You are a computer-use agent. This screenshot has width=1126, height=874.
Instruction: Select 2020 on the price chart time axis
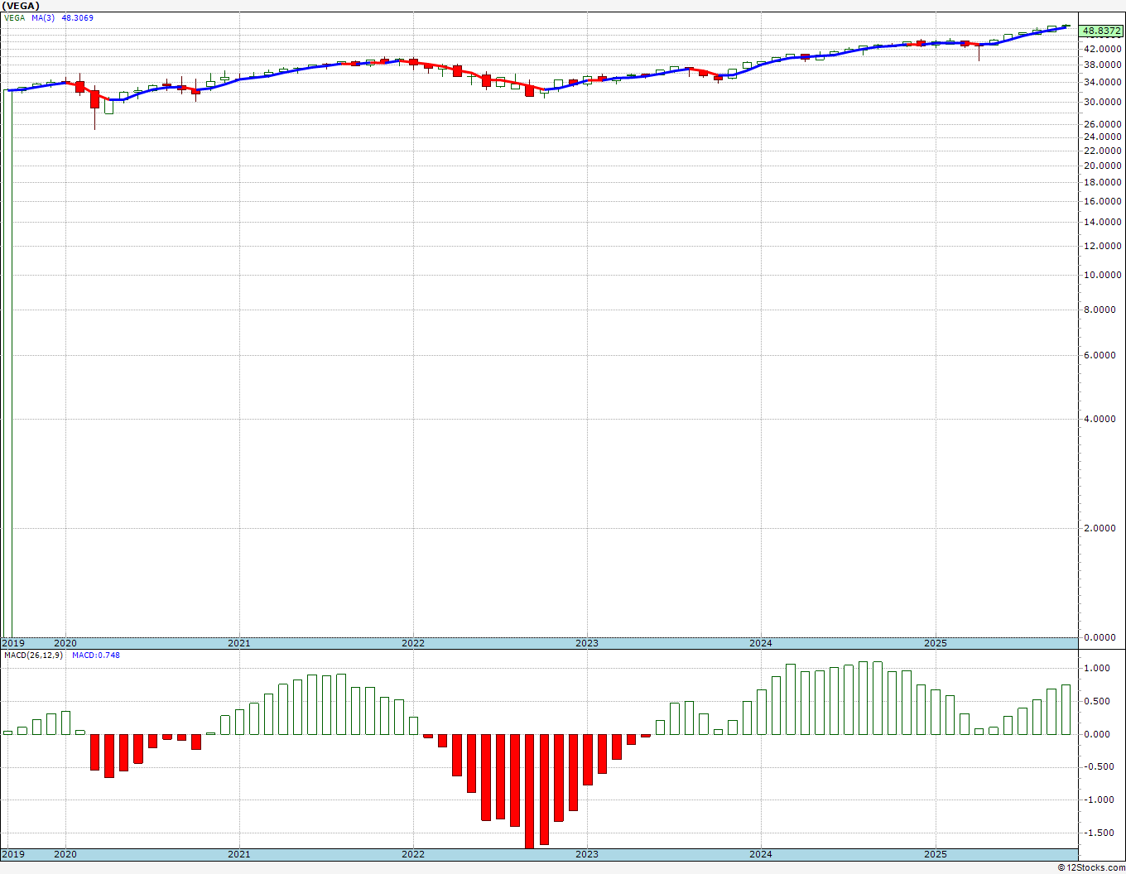65,643
